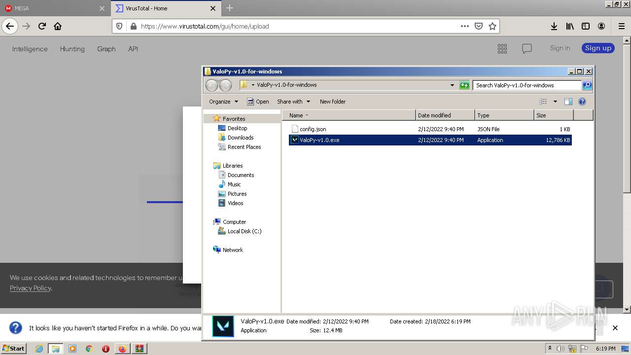Sort files by Date modified column
Viewport: 631px width, 355px height.
pyautogui.click(x=445, y=115)
